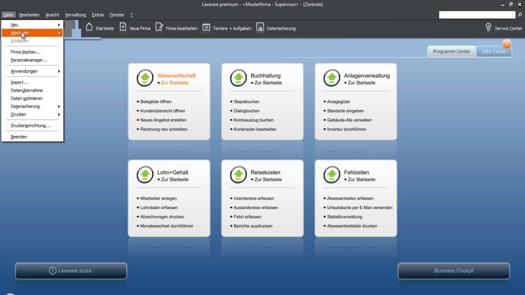This screenshot has height=295, width=525.
Task: Expand the Neu submenu
Action: 32,25
